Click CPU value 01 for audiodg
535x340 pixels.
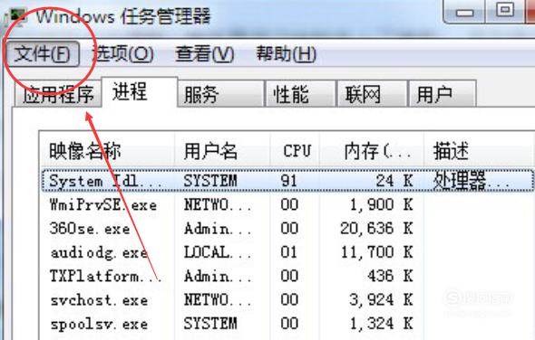(288, 252)
